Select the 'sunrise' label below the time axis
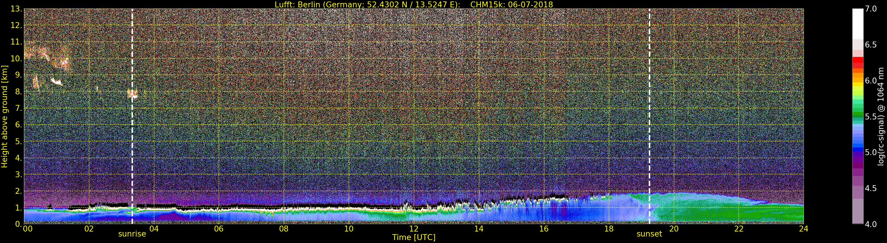 click(132, 234)
